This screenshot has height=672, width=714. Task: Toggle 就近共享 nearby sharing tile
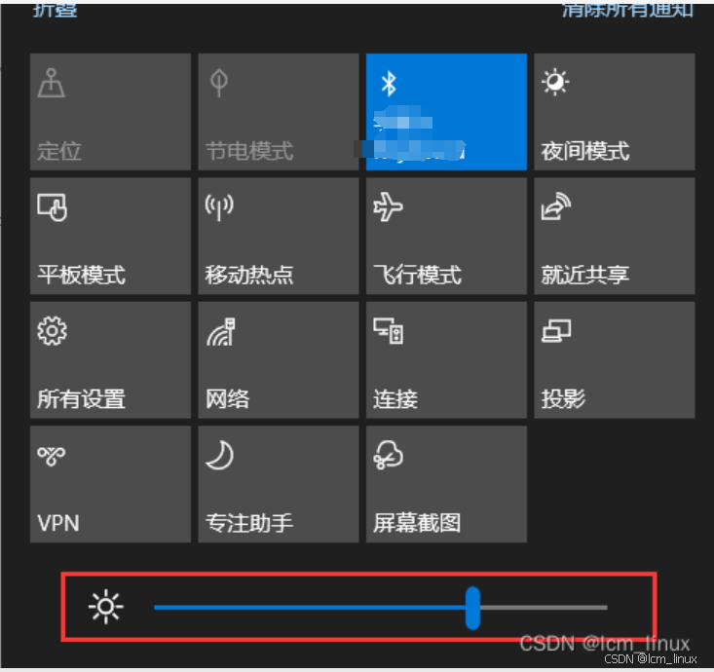tap(615, 236)
